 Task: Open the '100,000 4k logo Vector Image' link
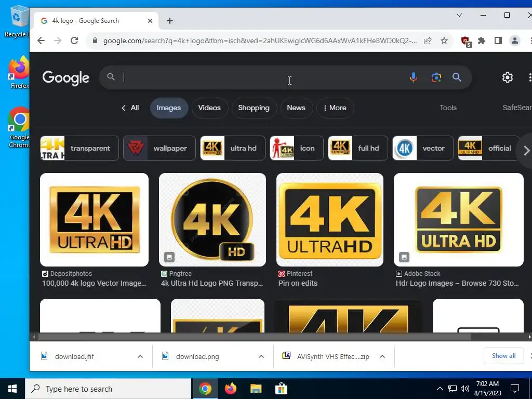click(94, 283)
